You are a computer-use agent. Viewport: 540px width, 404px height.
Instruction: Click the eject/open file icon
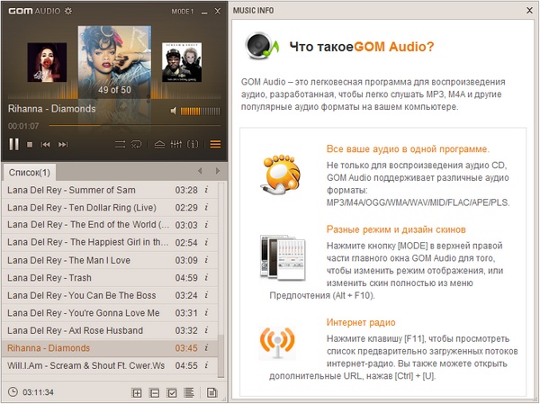click(159, 144)
